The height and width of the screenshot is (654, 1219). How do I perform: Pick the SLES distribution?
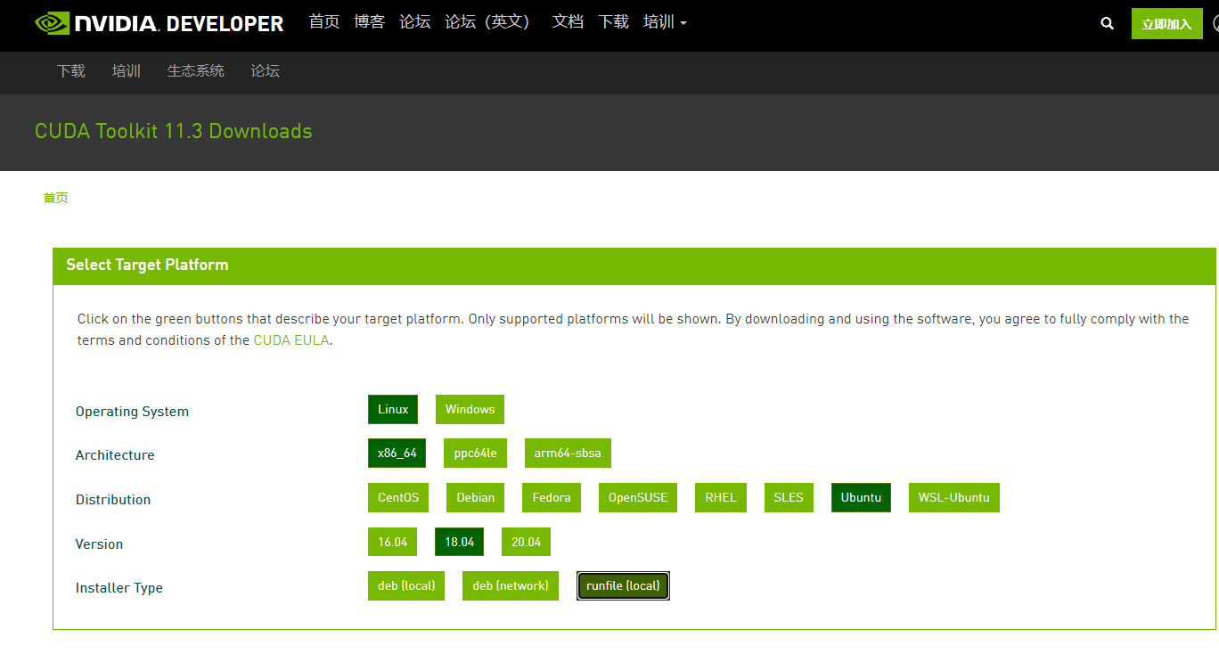789,498
